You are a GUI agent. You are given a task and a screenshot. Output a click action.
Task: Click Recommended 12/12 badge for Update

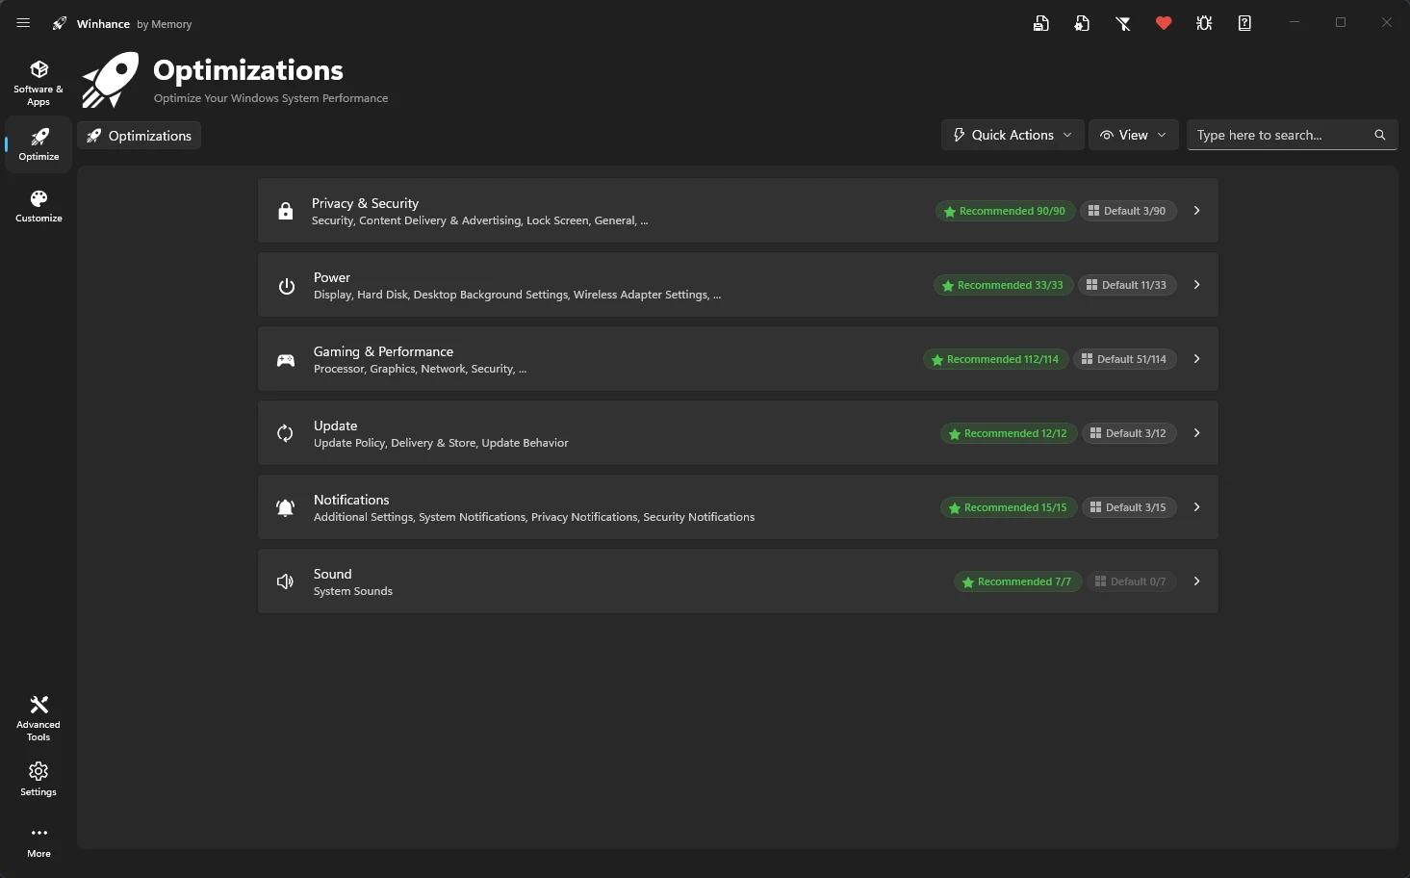point(1008,433)
